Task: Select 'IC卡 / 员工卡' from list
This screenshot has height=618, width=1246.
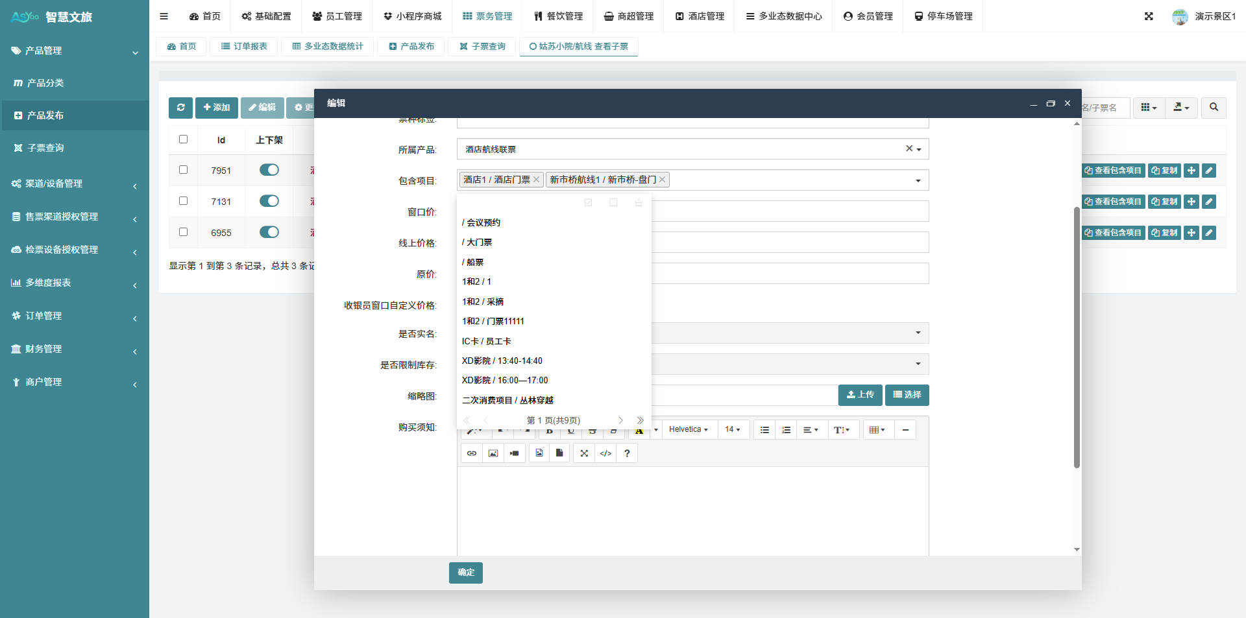Action: pos(554,342)
